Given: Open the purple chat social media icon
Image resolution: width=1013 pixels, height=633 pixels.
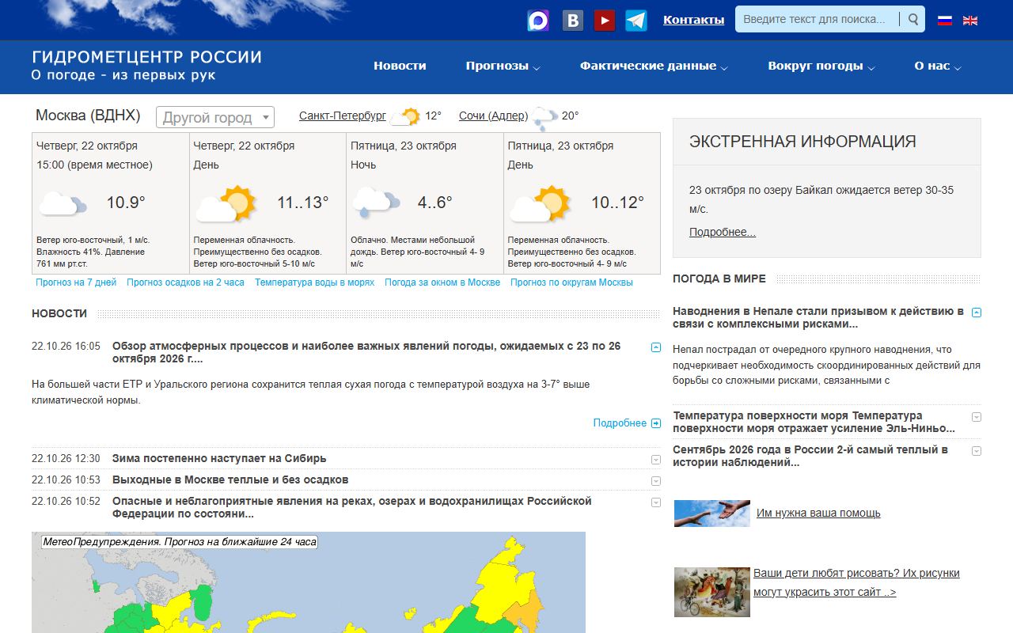Looking at the screenshot, I should (538, 20).
